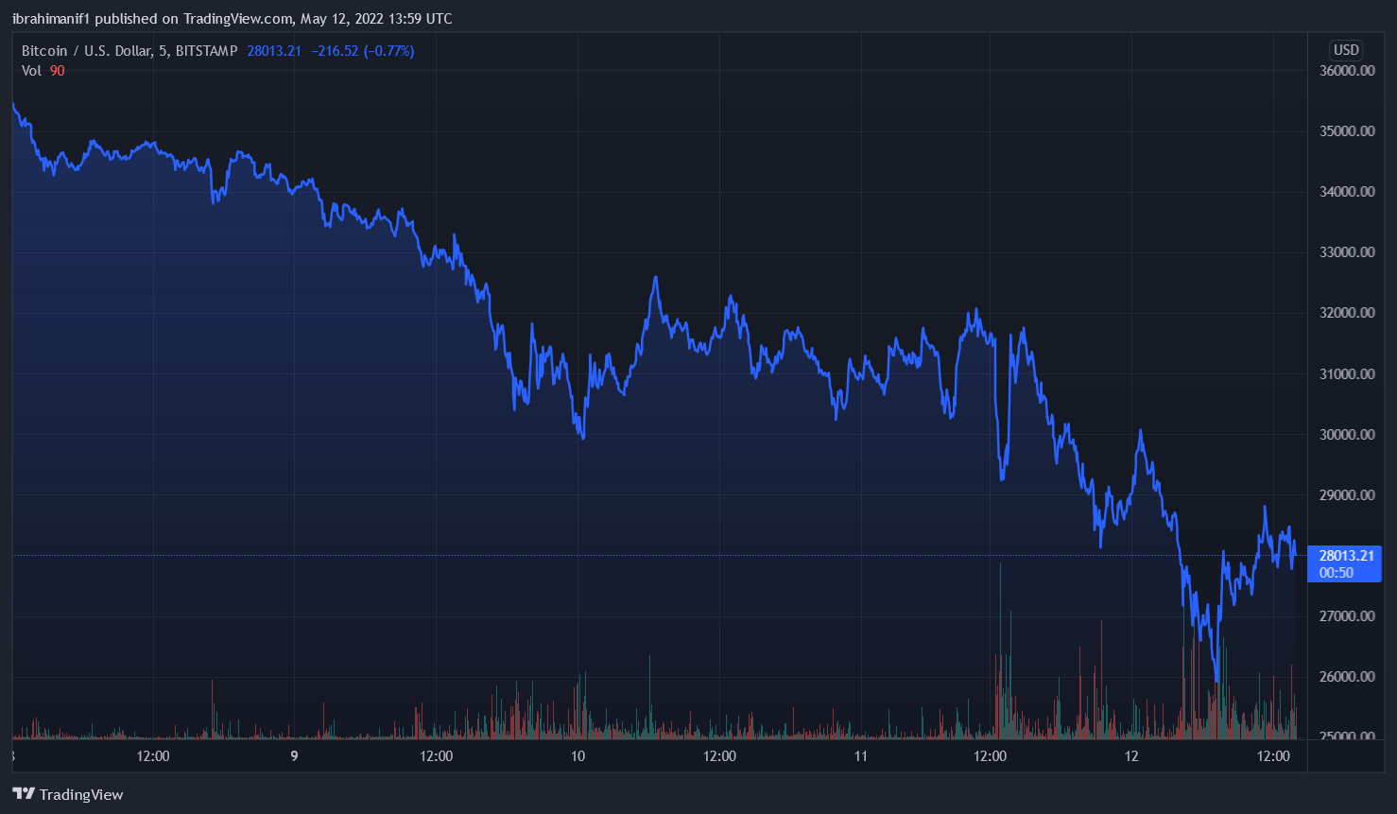Image resolution: width=1397 pixels, height=814 pixels.
Task: Click the −216.52 (−0.77%) price change value
Action: point(362,51)
